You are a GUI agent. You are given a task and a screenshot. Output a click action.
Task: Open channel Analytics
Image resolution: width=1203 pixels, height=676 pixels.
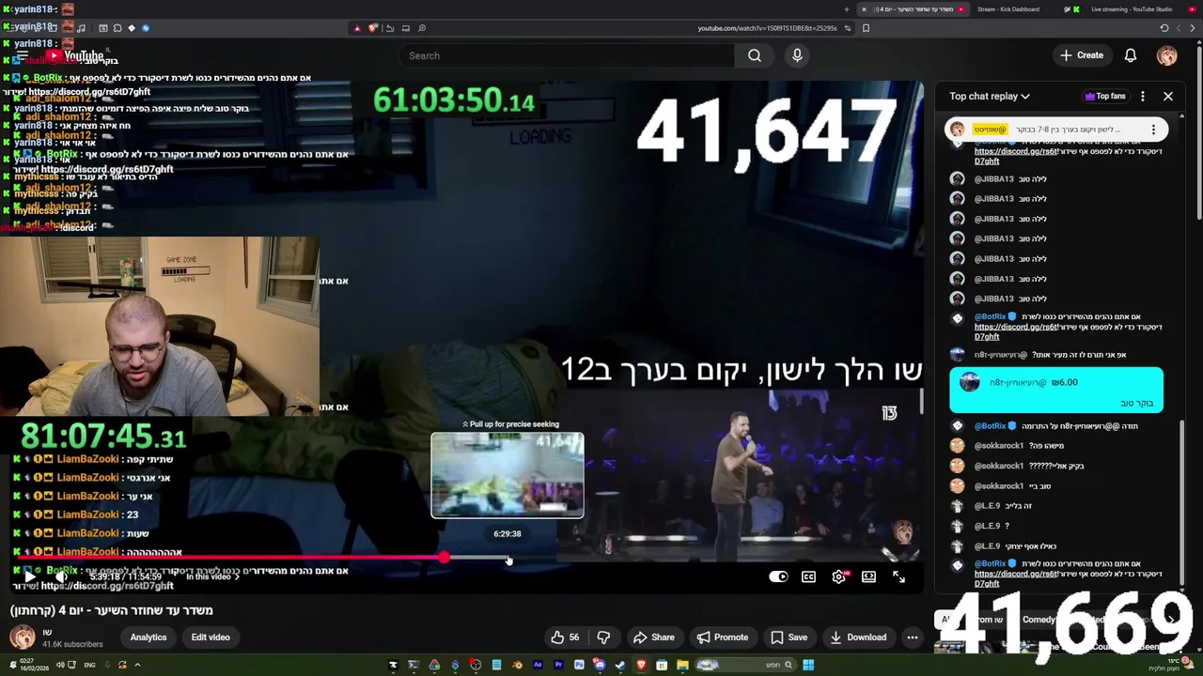148,638
